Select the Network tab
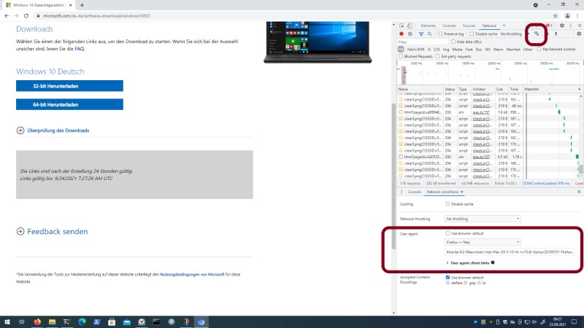The width and height of the screenshot is (584, 328). pos(489,26)
